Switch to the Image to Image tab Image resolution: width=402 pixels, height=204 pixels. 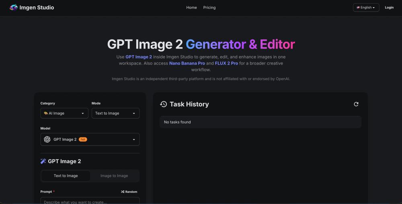point(114,176)
